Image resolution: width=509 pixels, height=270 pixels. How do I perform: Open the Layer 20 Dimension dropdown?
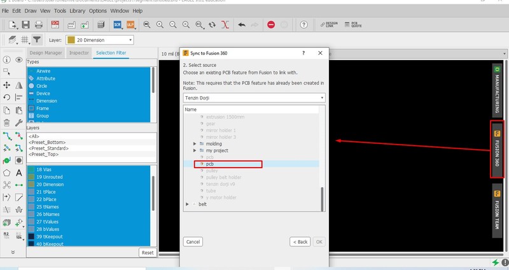click(x=100, y=40)
